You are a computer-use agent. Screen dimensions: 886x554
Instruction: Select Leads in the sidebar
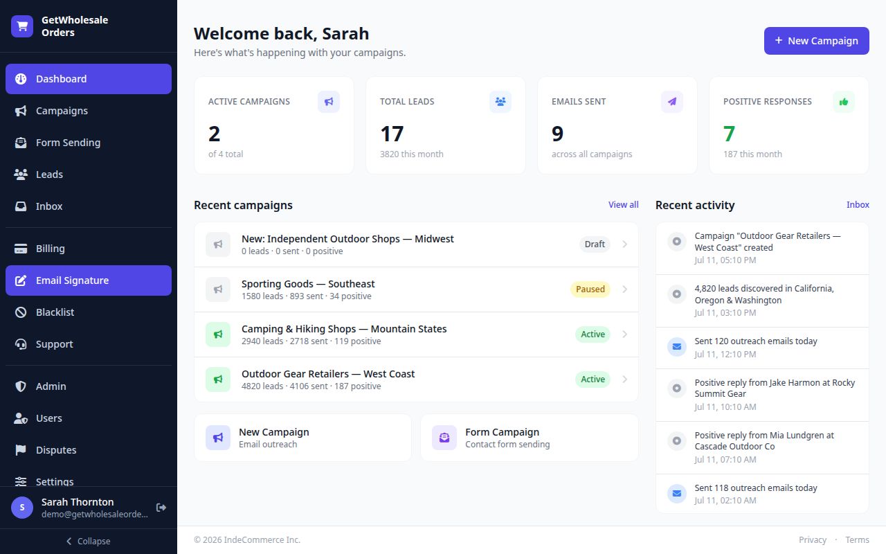[89, 175]
